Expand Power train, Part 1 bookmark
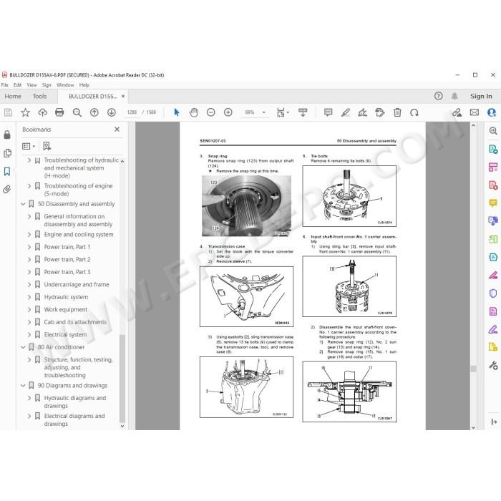 [29, 247]
